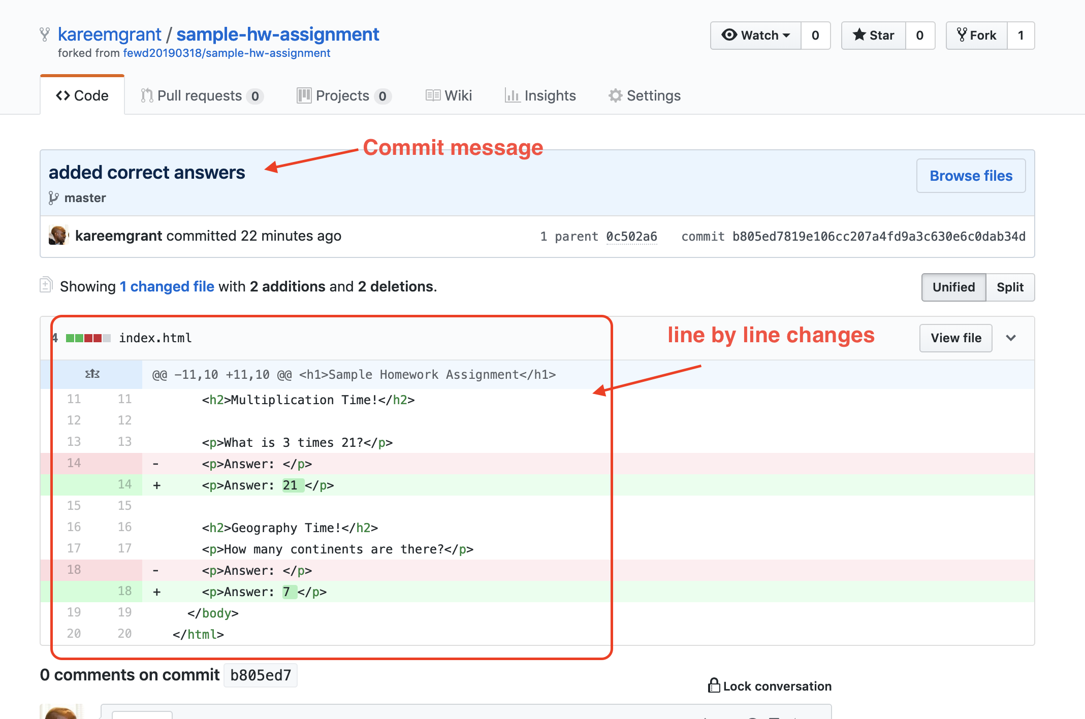Viewport: 1085px width, 719px height.
Task: Select the Unified diff view
Action: pyautogui.click(x=954, y=287)
